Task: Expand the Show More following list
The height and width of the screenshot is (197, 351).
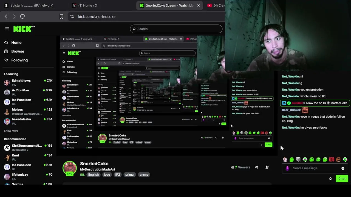Action: 11,131
